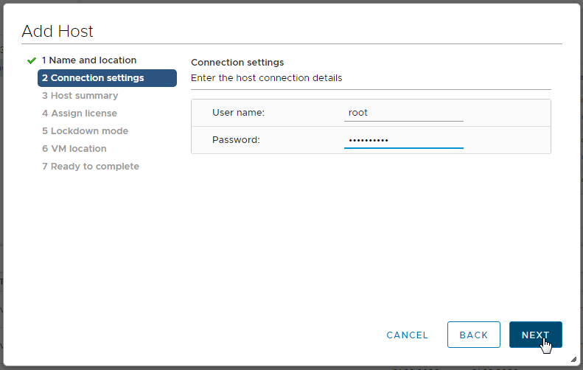The height and width of the screenshot is (370, 583).
Task: Click the empty dialog area below the form
Action: (x=369, y=236)
